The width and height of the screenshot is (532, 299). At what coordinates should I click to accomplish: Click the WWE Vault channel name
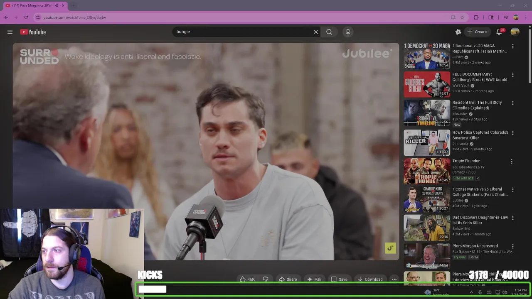[461, 86]
